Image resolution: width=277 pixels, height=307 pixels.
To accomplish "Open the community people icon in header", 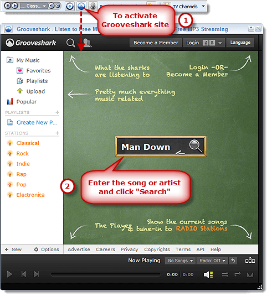I will click(87, 43).
